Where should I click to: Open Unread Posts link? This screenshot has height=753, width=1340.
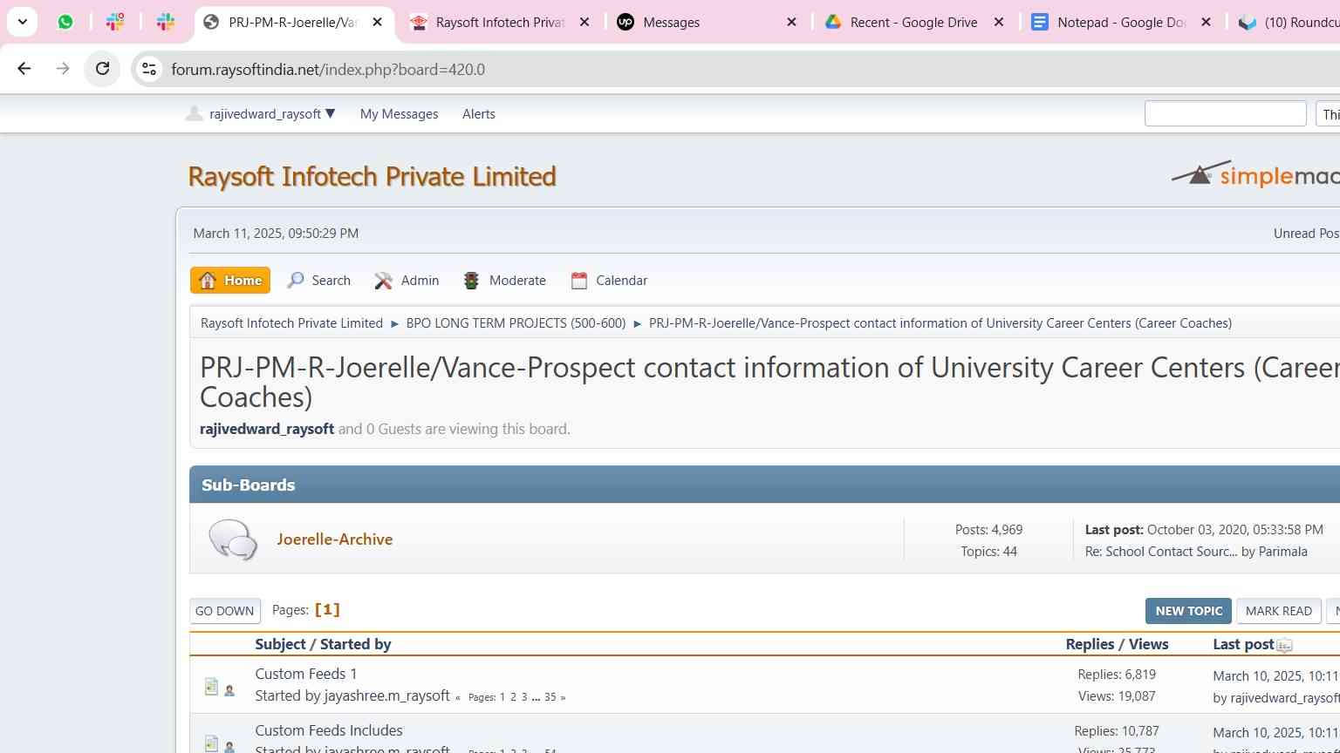[x=1306, y=233]
